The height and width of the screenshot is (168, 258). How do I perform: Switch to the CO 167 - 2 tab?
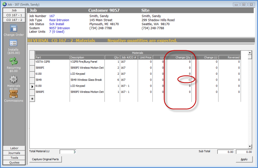coord(14,20)
